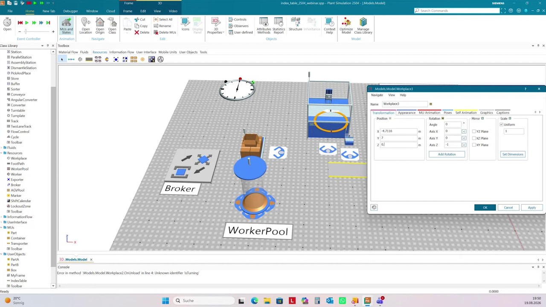546x307 pixels.
Task: Open the Attributes Methods icon
Action: coord(264,26)
